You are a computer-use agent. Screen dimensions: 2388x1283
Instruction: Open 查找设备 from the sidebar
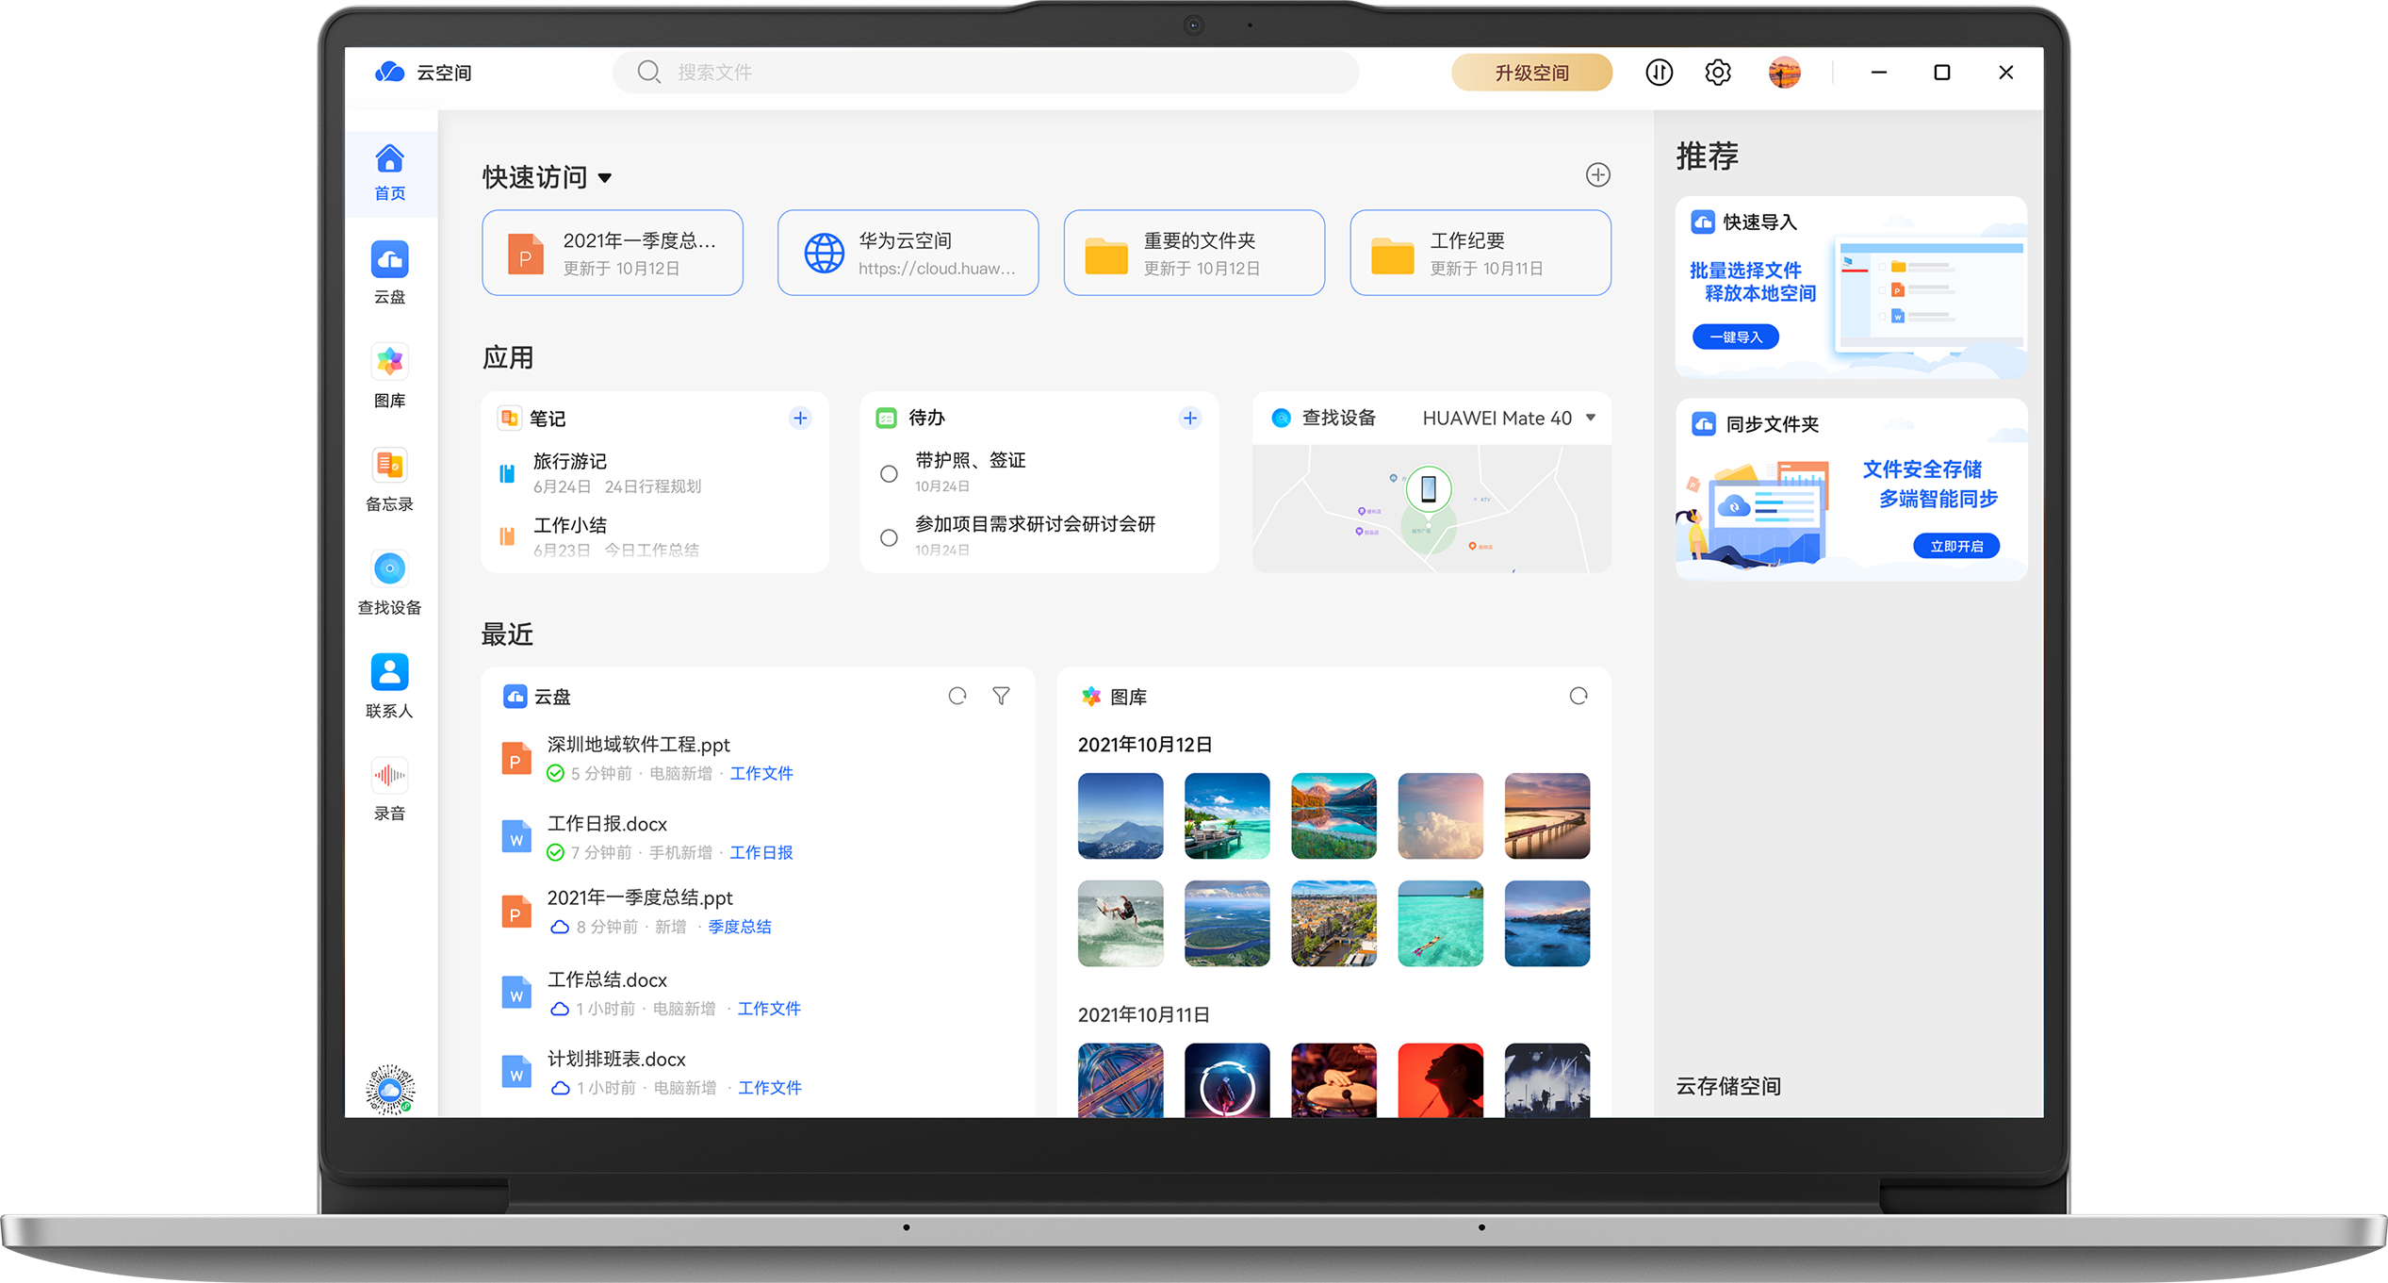[389, 582]
